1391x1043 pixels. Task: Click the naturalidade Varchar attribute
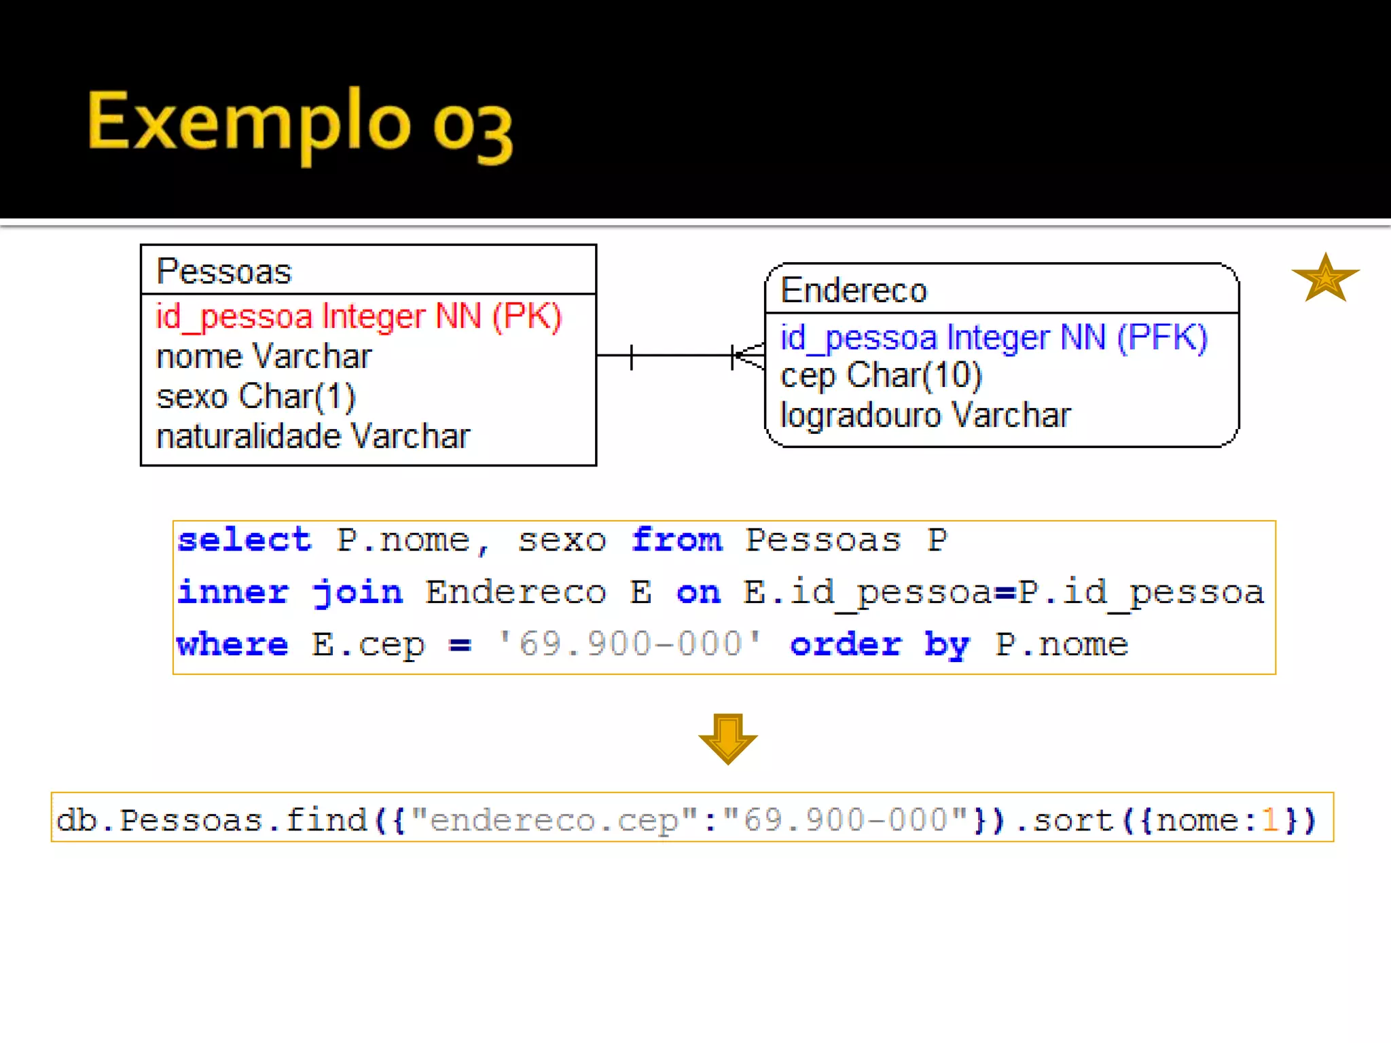(x=313, y=436)
